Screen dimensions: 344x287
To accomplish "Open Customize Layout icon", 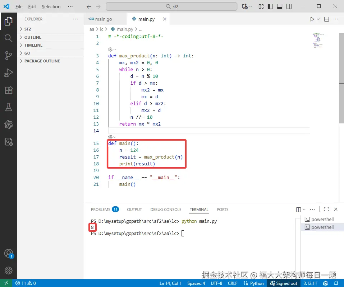I will pos(261,6).
